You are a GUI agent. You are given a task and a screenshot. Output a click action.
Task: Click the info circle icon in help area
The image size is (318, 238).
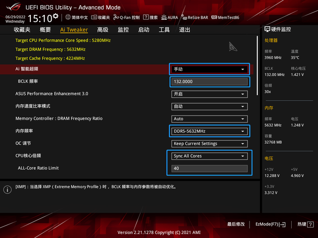[x=7, y=189]
